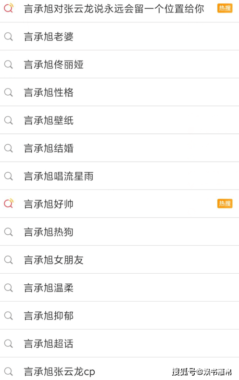239x380 pixels.
Task: Tap the magnifier icon beside 言承旭老婆
Action: tap(9, 37)
